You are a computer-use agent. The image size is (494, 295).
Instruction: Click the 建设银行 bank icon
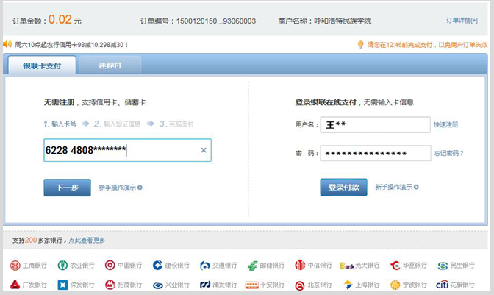coord(157,266)
